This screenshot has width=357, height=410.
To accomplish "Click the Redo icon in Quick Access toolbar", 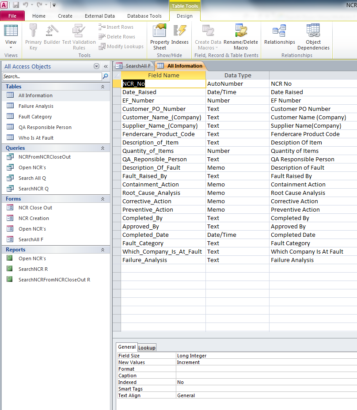I will point(39,5).
